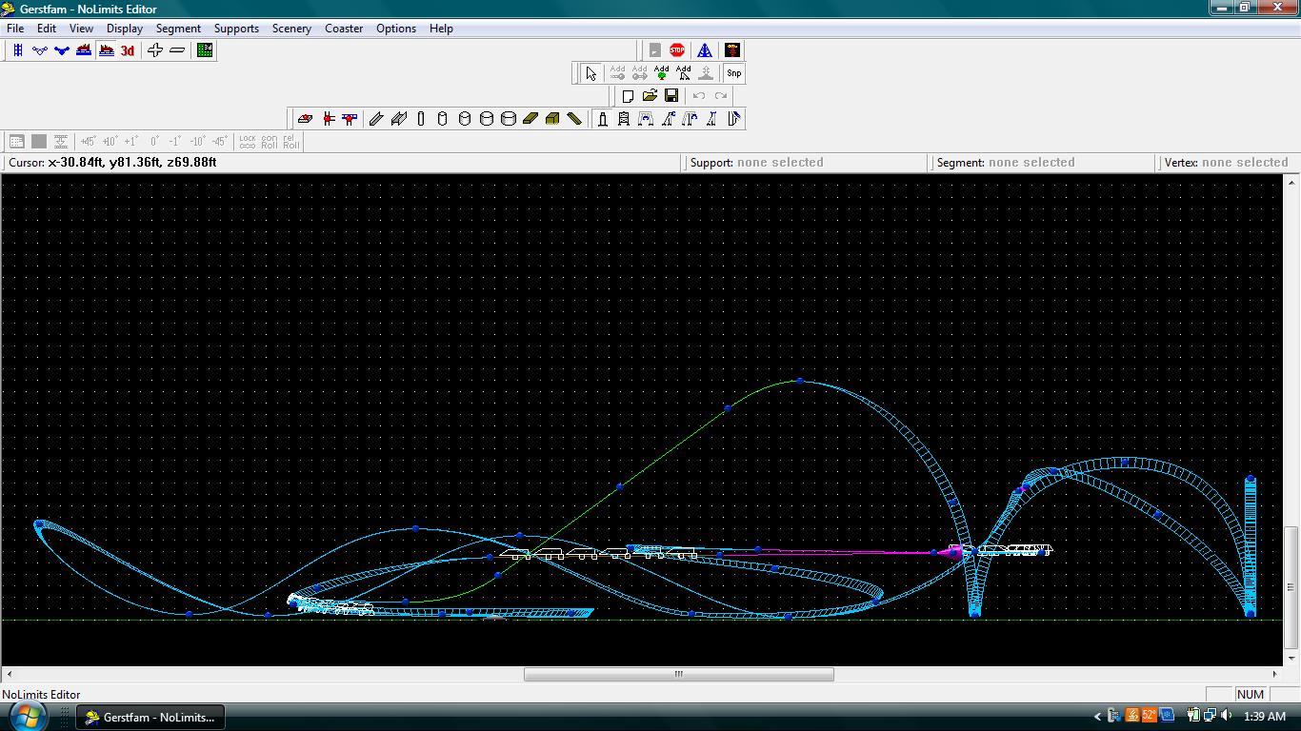Open the Coaster menu
Viewport: 1301px width, 731px height.
pos(344,29)
